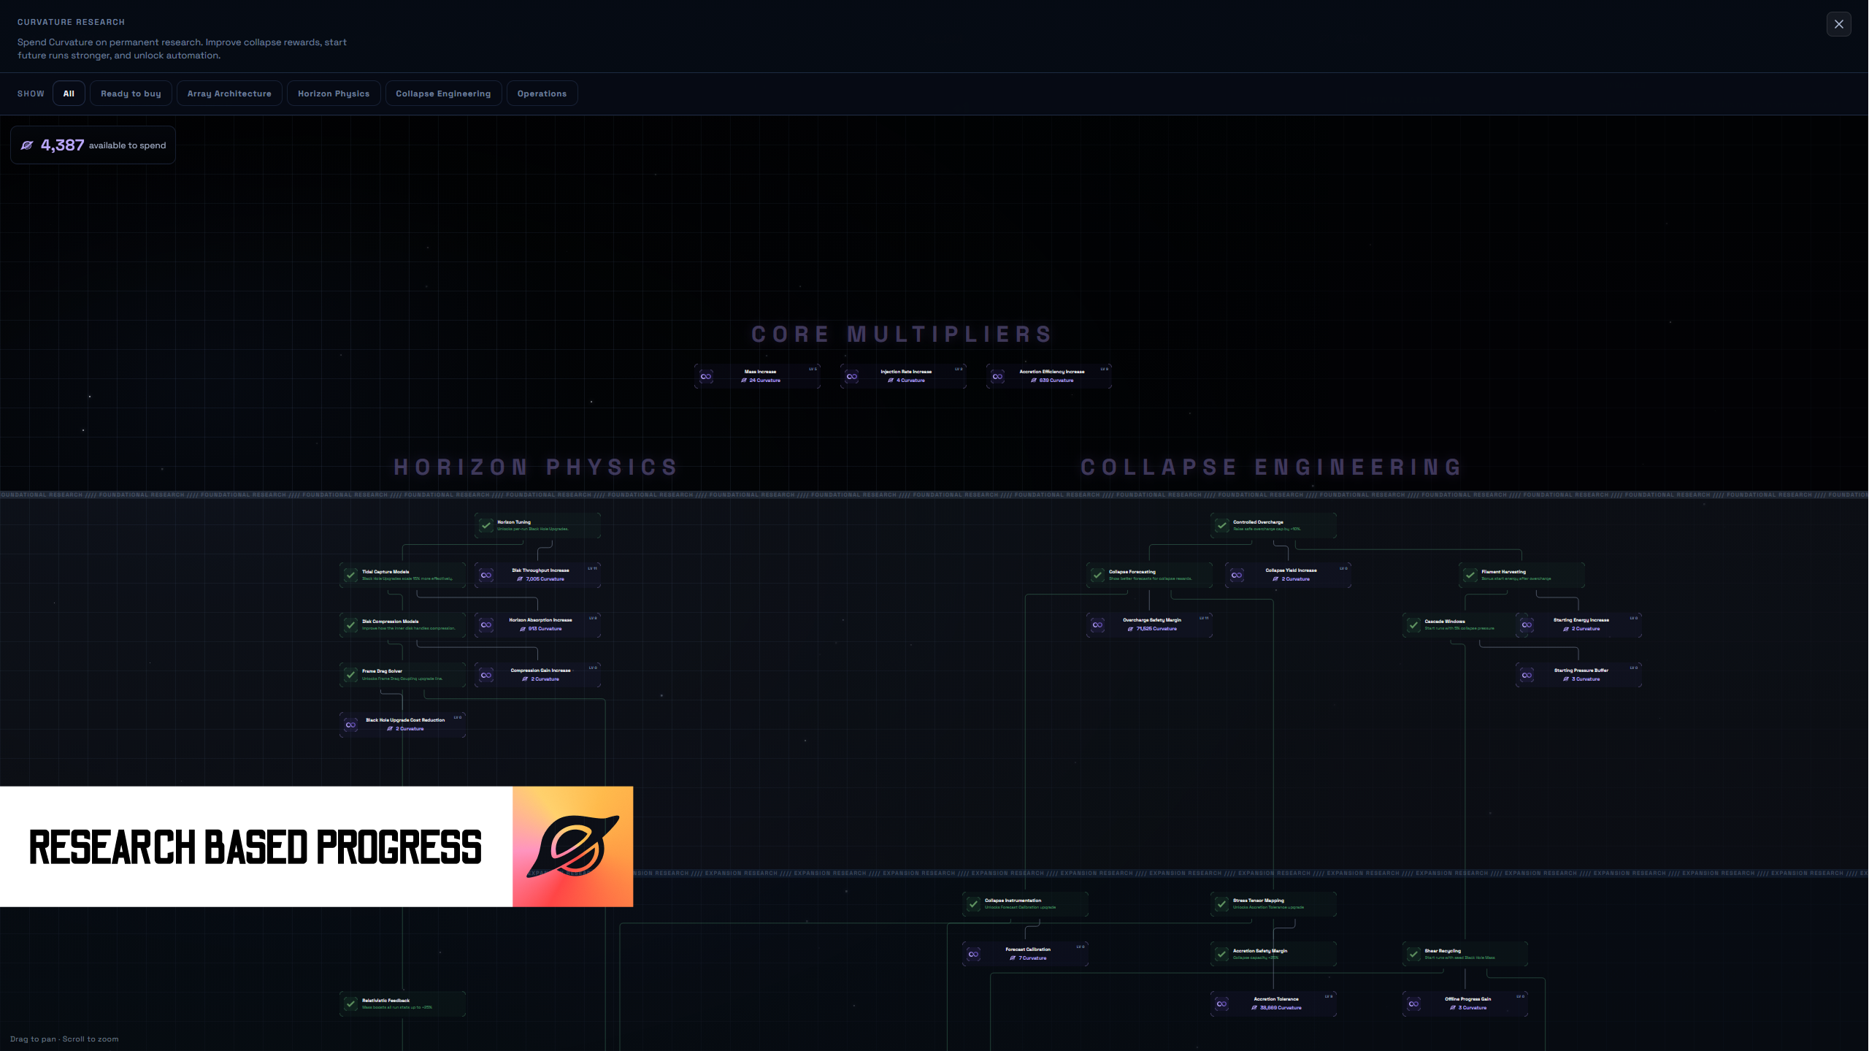Click infinity icon on Collapse Yield Increase

click(1237, 576)
